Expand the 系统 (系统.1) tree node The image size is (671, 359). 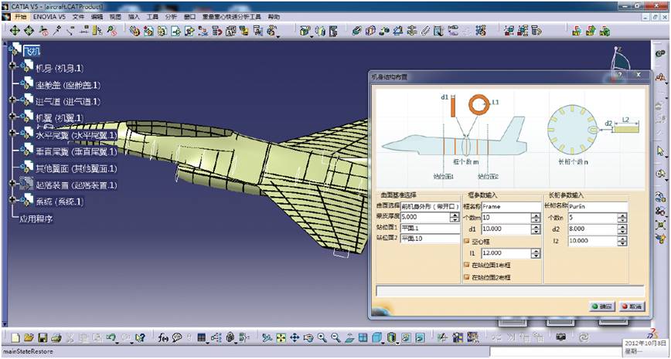point(12,200)
